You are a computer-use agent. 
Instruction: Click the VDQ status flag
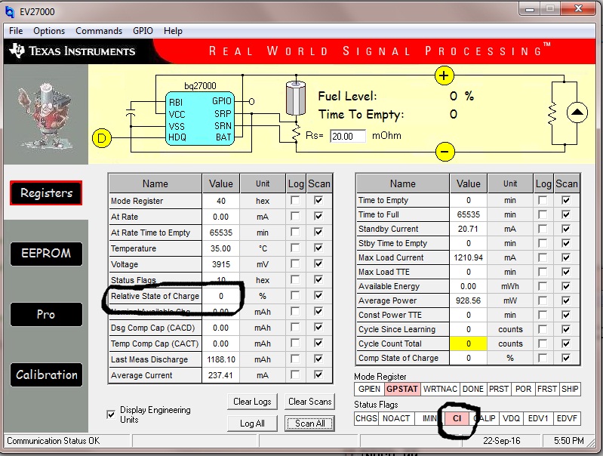[x=511, y=418]
